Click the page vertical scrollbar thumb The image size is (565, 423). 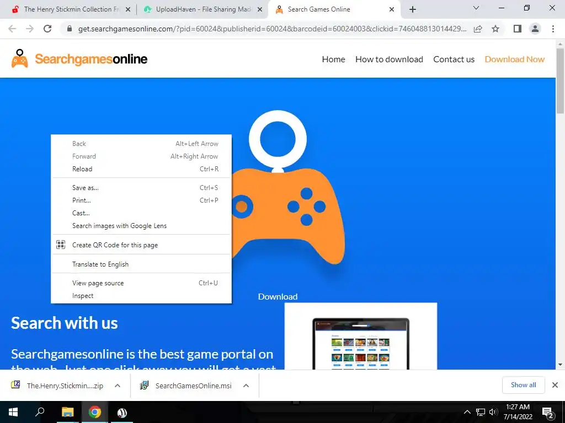(560, 81)
